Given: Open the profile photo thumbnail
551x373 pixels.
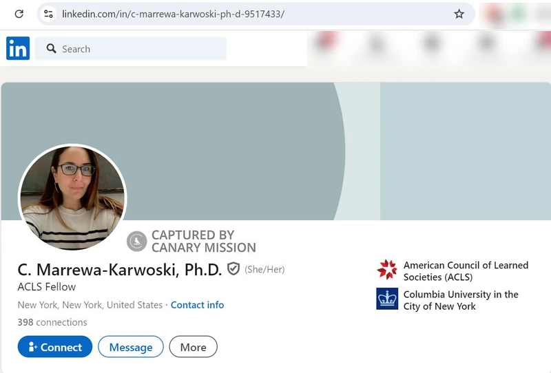Looking at the screenshot, I should [x=73, y=197].
